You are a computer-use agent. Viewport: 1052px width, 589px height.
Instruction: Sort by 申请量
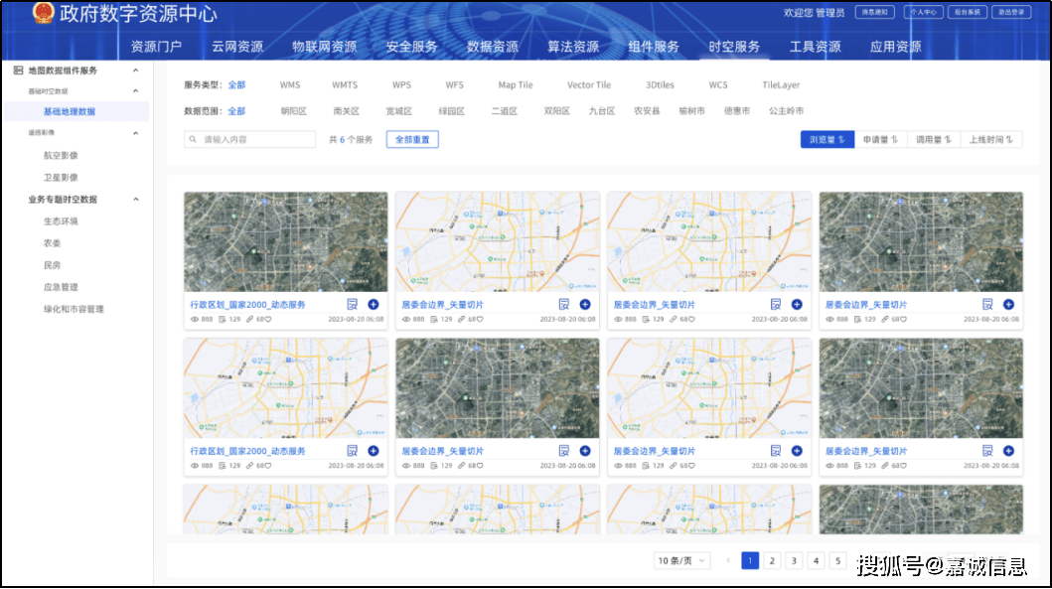880,139
